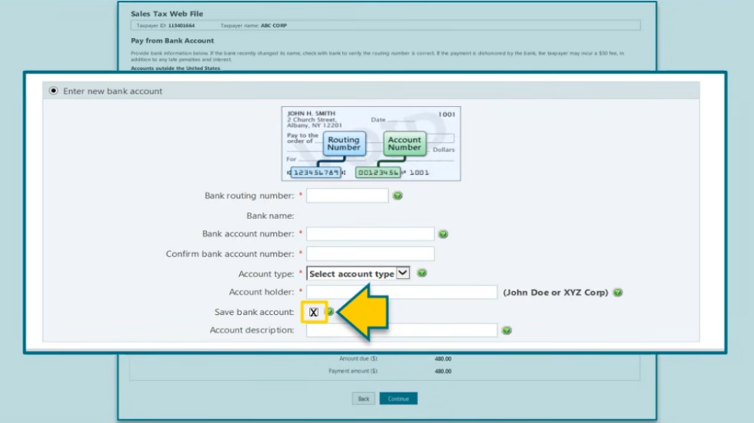This screenshot has width=754, height=423.
Task: Click the sample check image
Action: (x=371, y=143)
